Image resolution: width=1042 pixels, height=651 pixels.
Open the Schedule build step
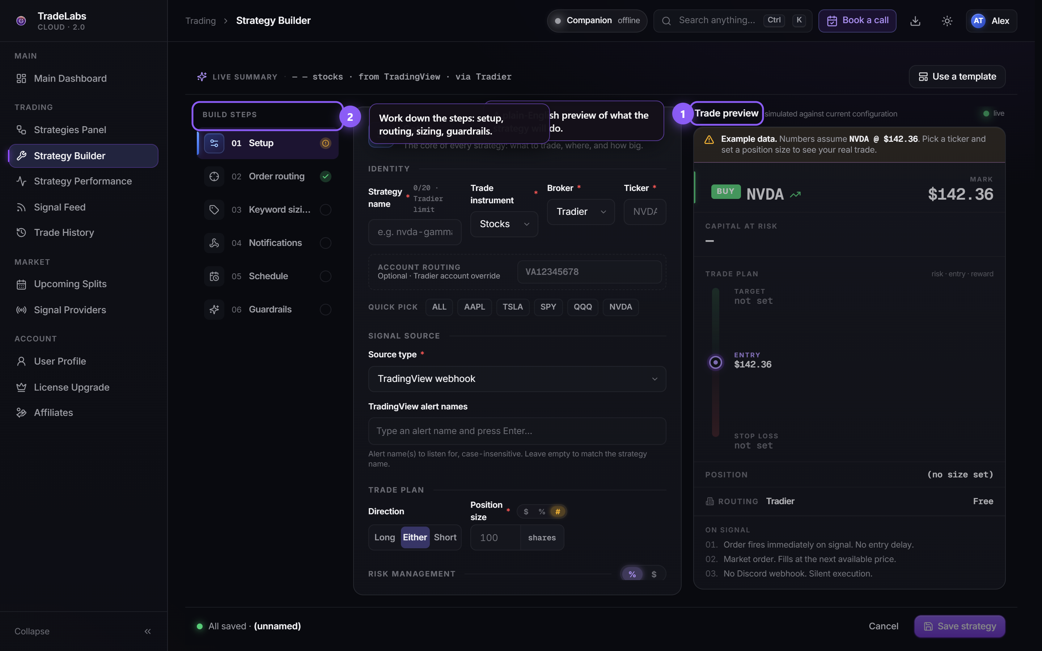(268, 276)
